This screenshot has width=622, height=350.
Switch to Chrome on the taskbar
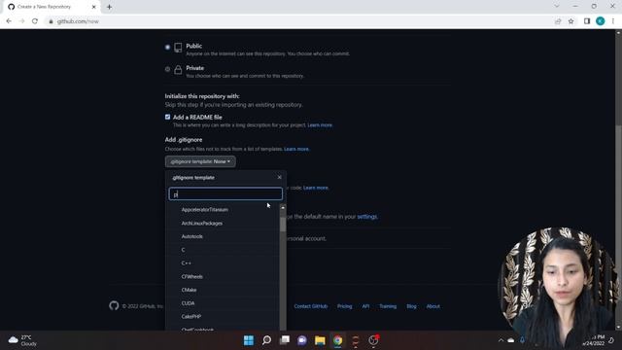click(x=337, y=340)
